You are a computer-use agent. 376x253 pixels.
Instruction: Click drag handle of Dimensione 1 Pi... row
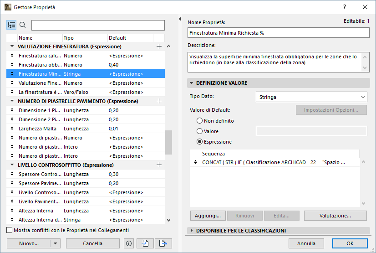coord(12,110)
